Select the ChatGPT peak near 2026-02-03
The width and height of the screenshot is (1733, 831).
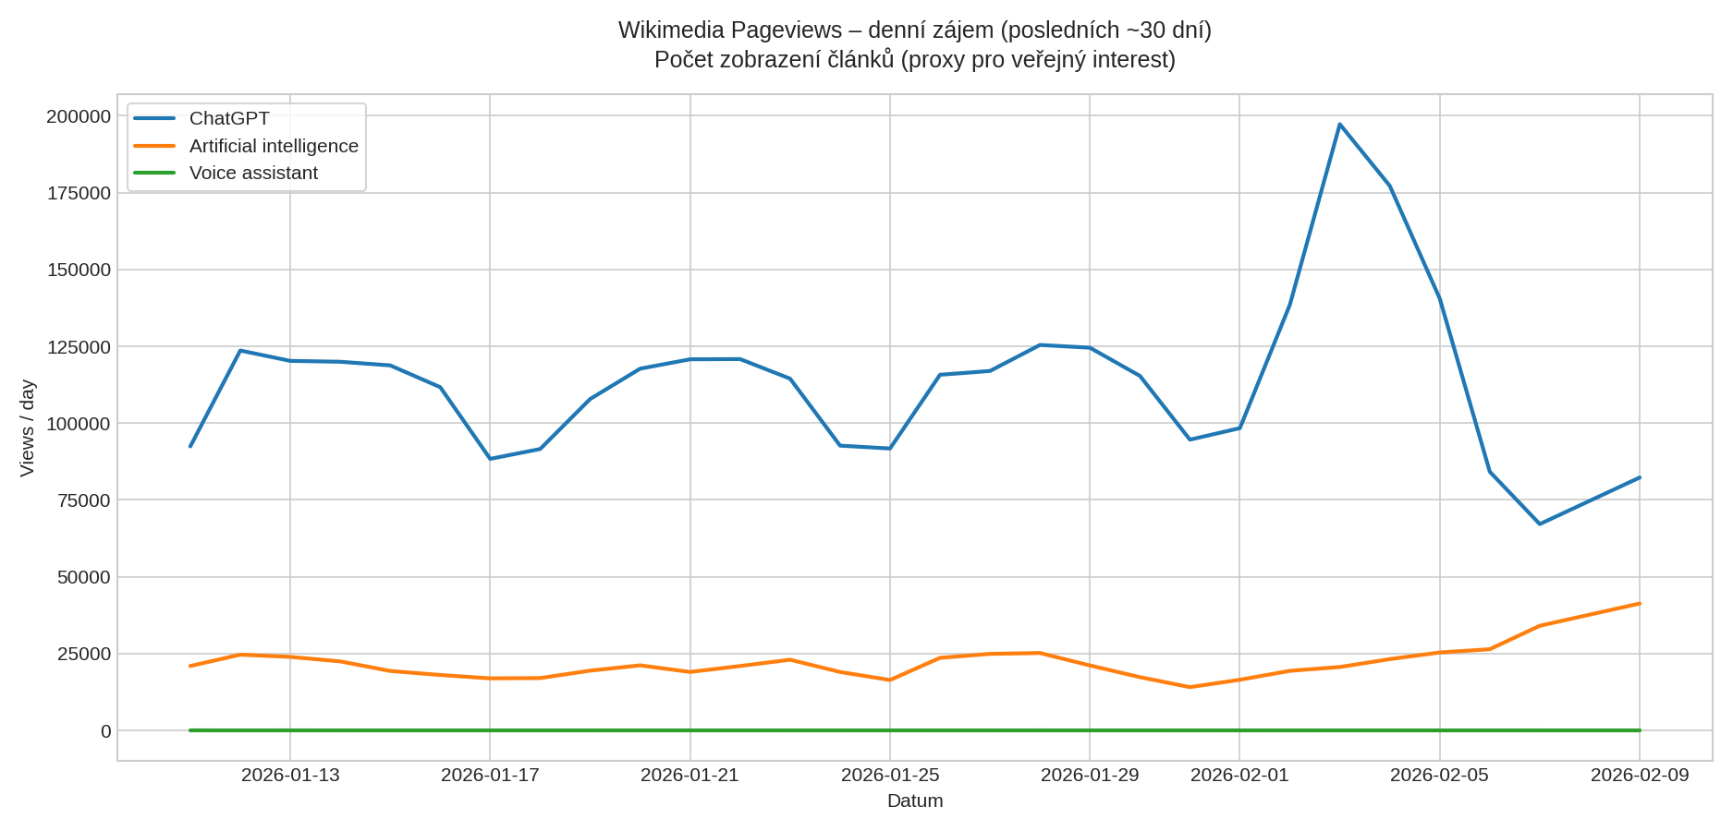[1341, 123]
